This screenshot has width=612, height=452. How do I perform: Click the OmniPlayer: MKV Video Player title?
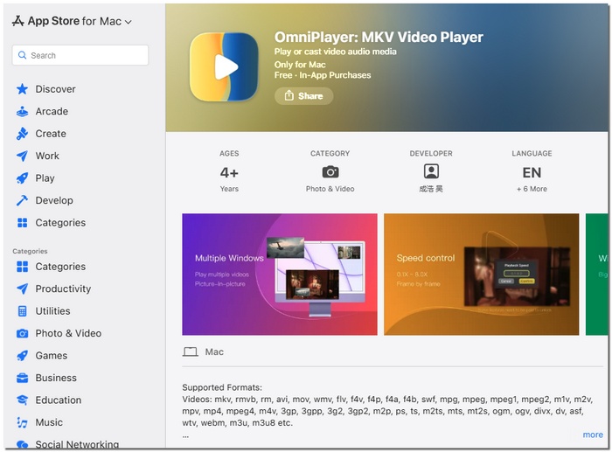379,37
